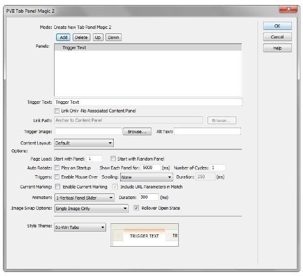Edit the Trigger Text input field
The width and height of the screenshot is (303, 277).
click(x=148, y=102)
